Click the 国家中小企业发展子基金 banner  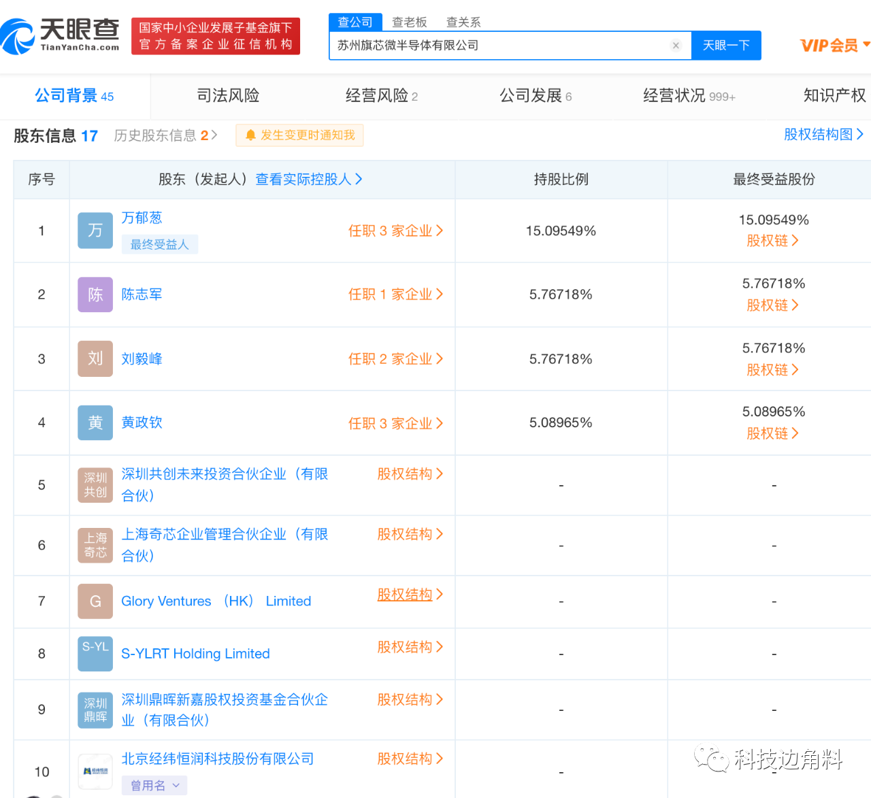pyautogui.click(x=216, y=36)
